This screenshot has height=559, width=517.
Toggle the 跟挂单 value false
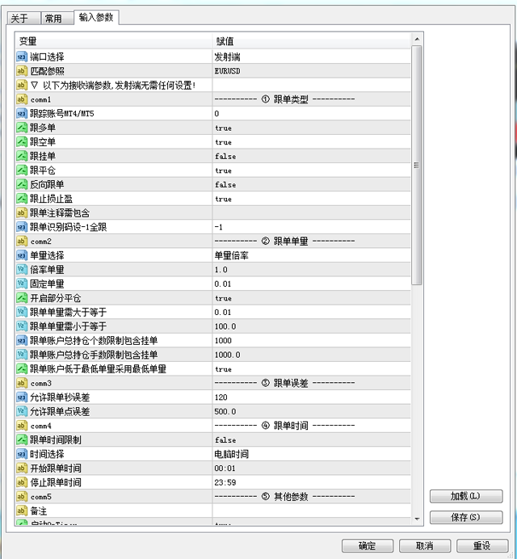[x=225, y=157]
